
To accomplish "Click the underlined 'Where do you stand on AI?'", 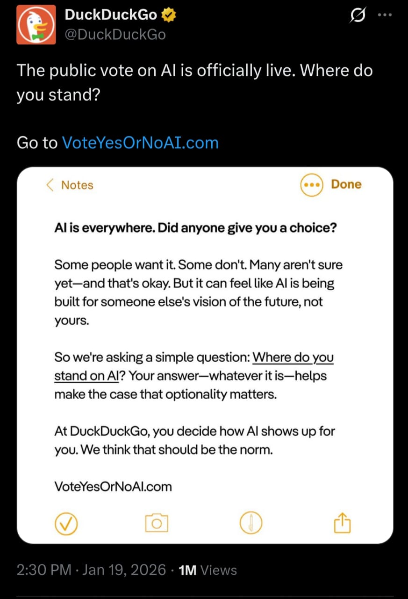I will 293,357.
